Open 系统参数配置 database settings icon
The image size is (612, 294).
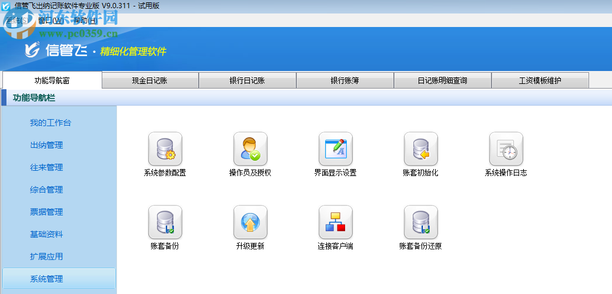coord(165,148)
